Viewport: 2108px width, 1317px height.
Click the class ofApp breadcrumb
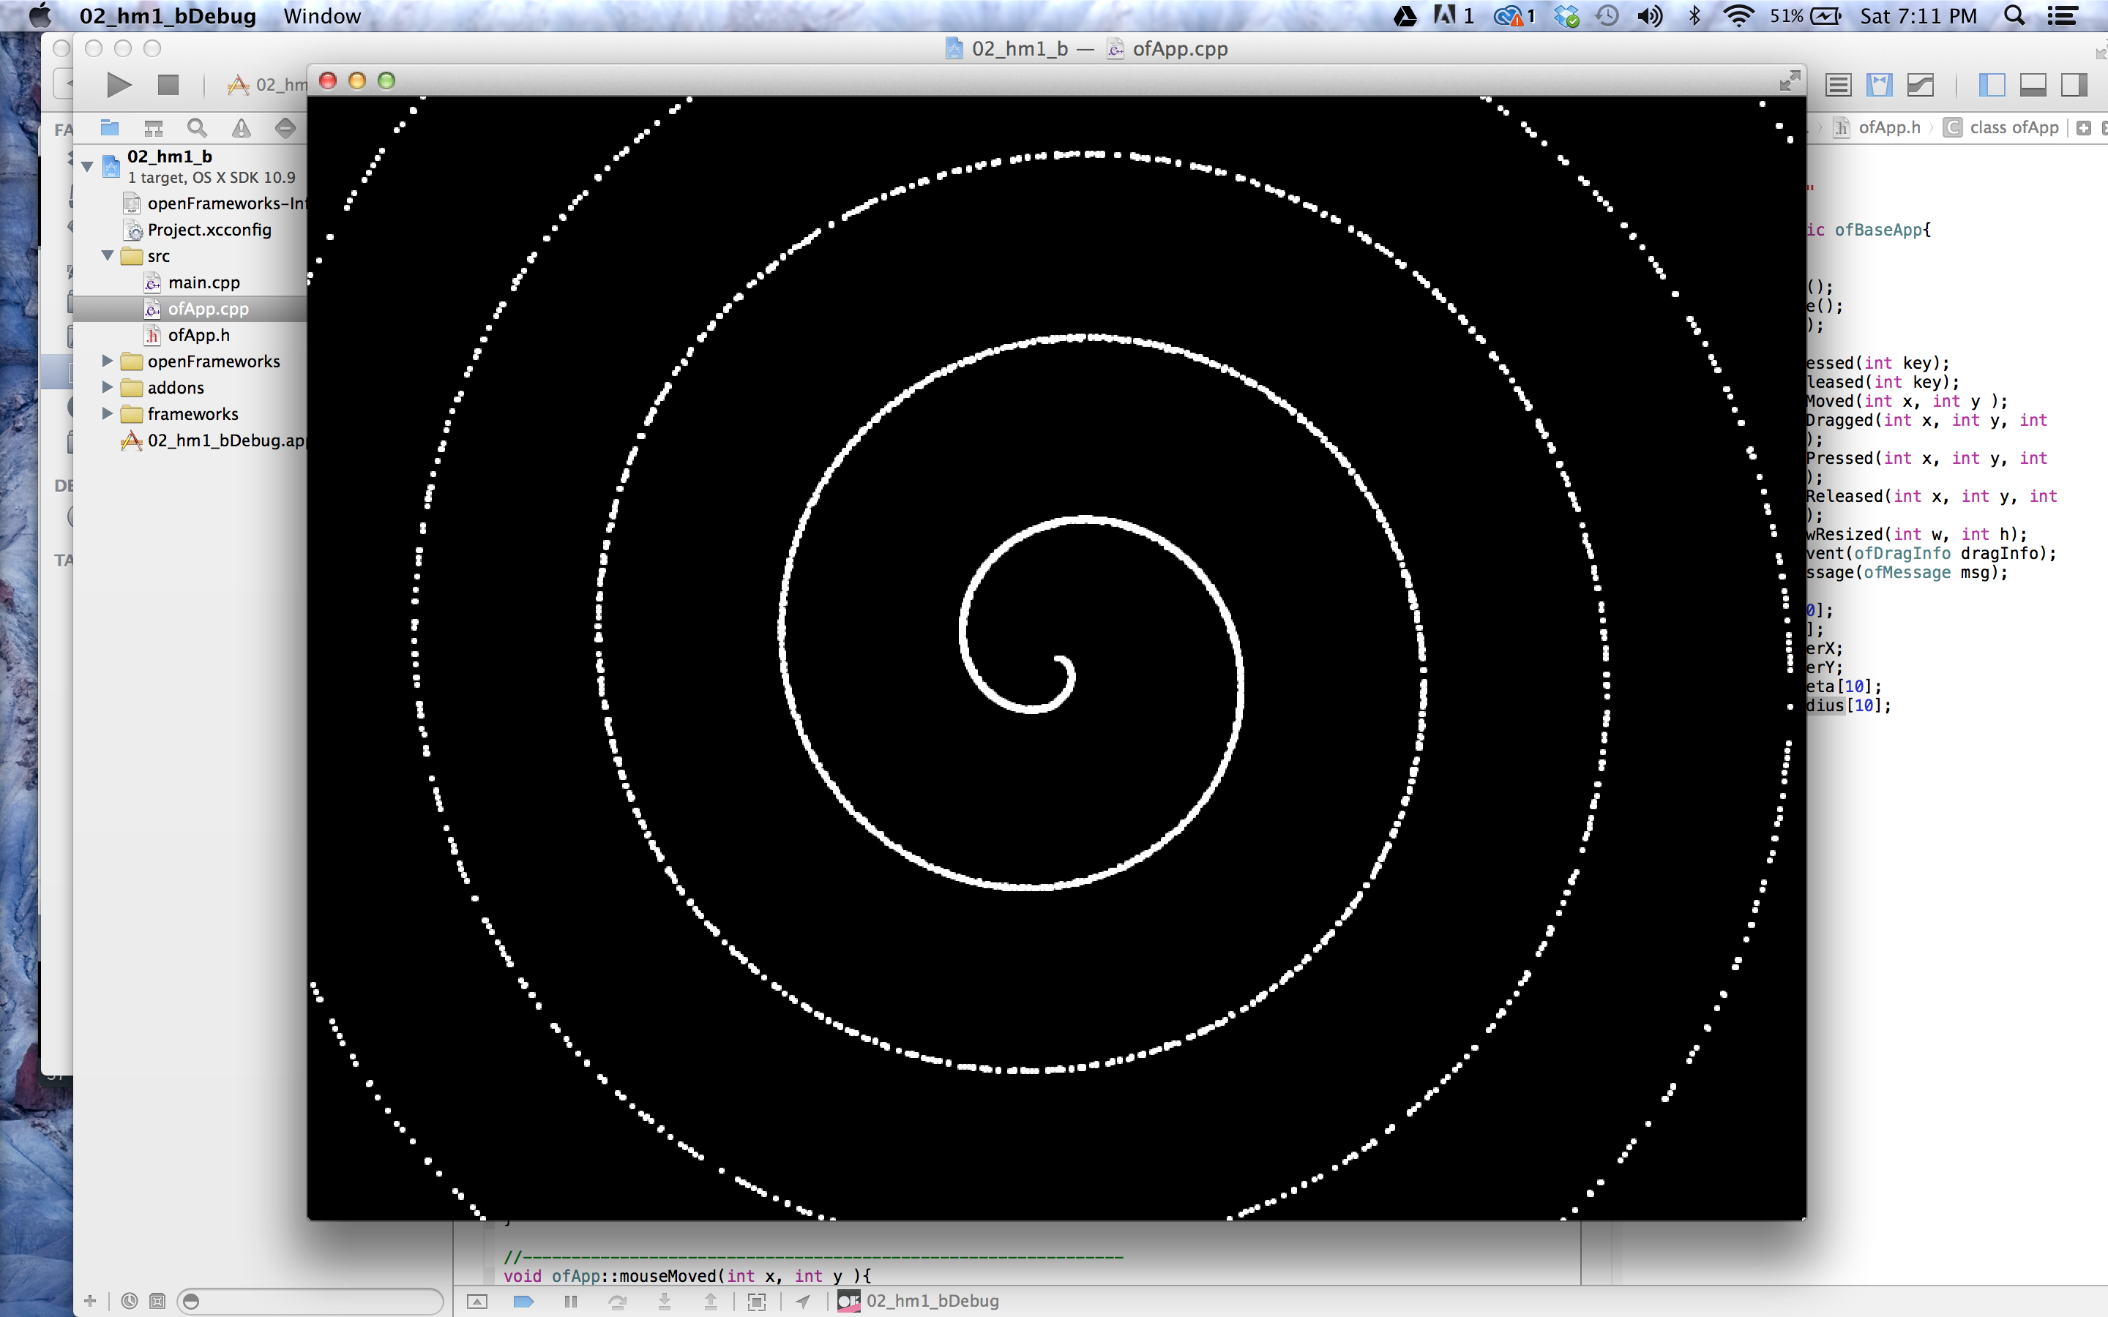[x=2012, y=128]
